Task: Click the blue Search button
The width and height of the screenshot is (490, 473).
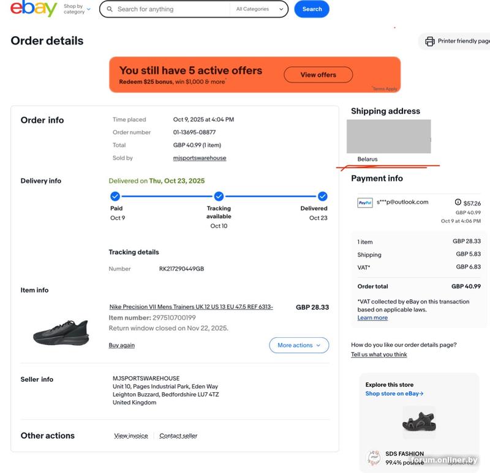Action: pos(312,9)
